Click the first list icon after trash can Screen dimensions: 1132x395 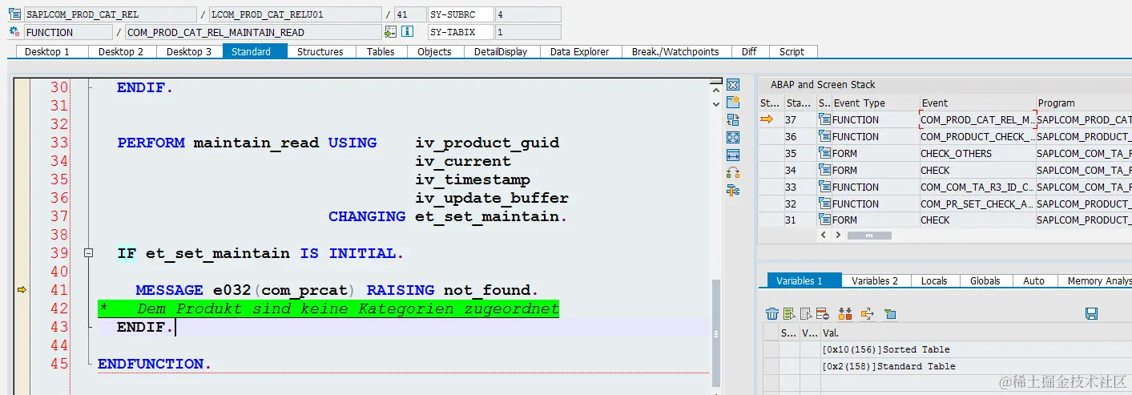(x=789, y=313)
